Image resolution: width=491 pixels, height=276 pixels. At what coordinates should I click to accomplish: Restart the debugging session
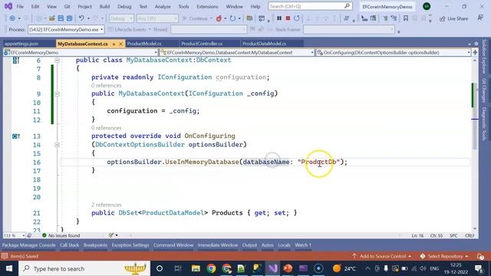(297, 18)
